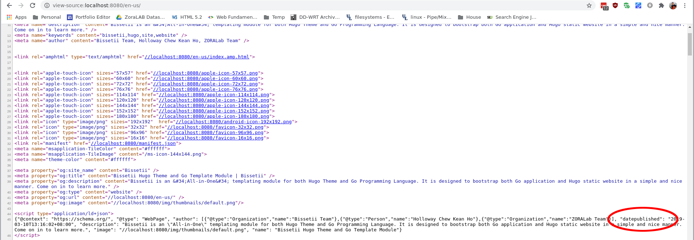Click the meta name="author" line

pyautogui.click(x=132, y=41)
